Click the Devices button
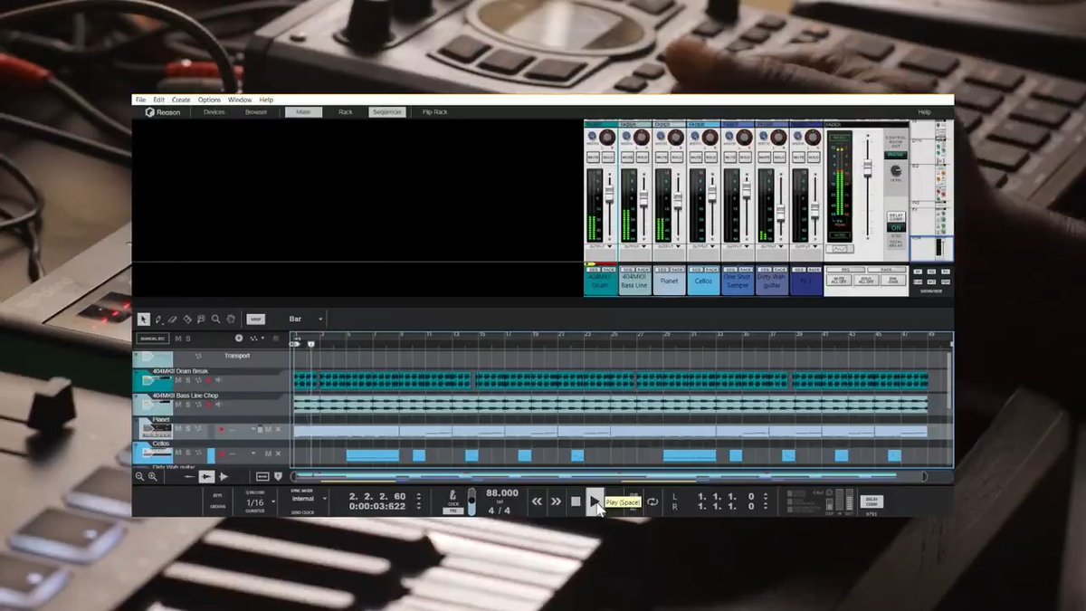 pyautogui.click(x=214, y=112)
